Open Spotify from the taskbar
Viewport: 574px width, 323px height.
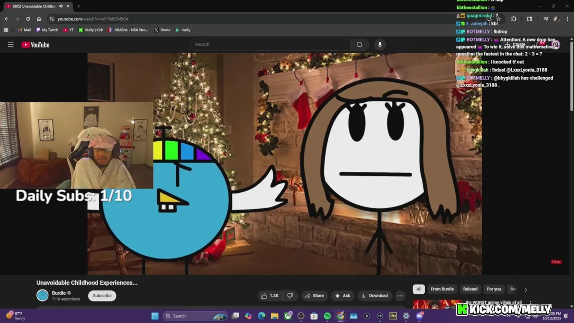(x=327, y=316)
